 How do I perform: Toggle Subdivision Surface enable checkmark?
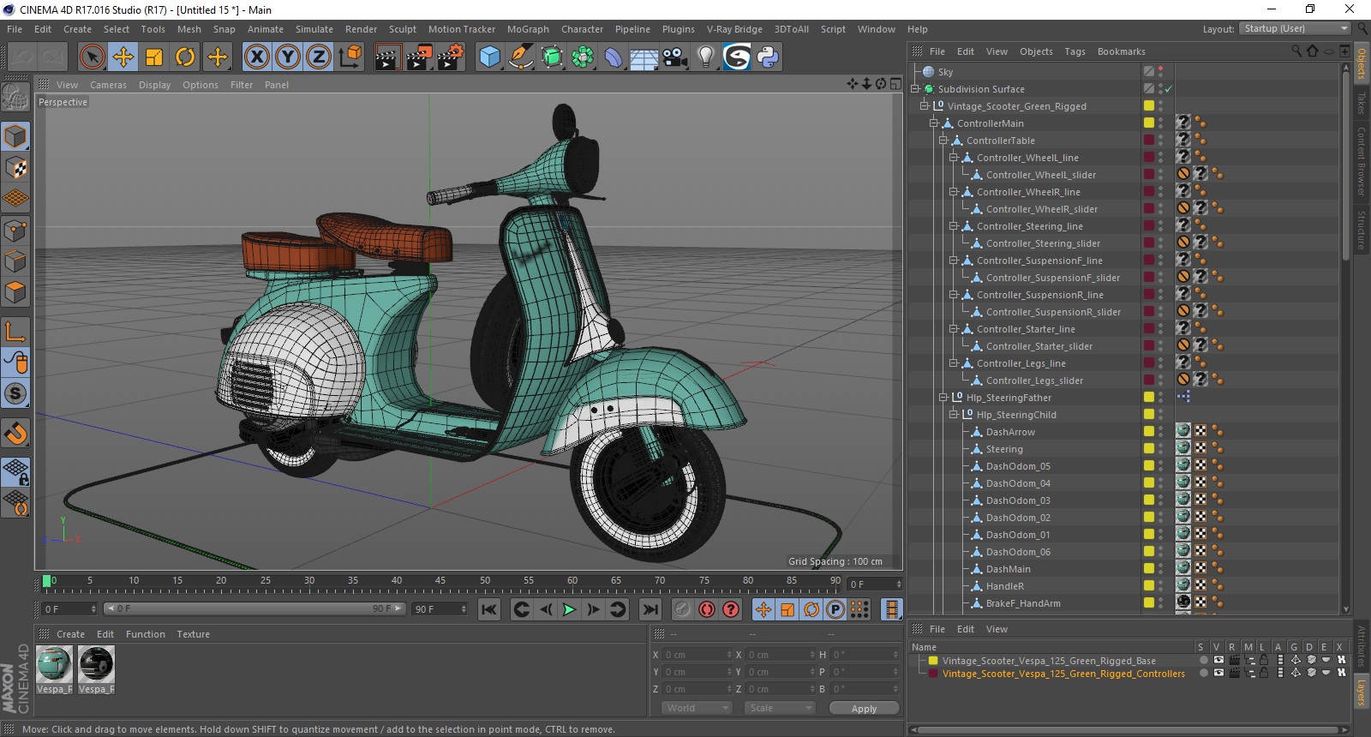1168,89
